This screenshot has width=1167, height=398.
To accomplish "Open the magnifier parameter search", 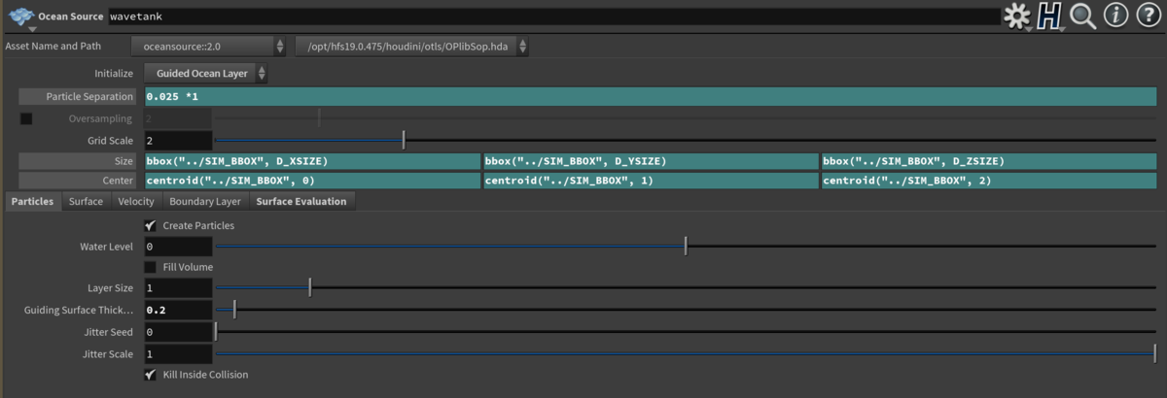I will [x=1082, y=16].
